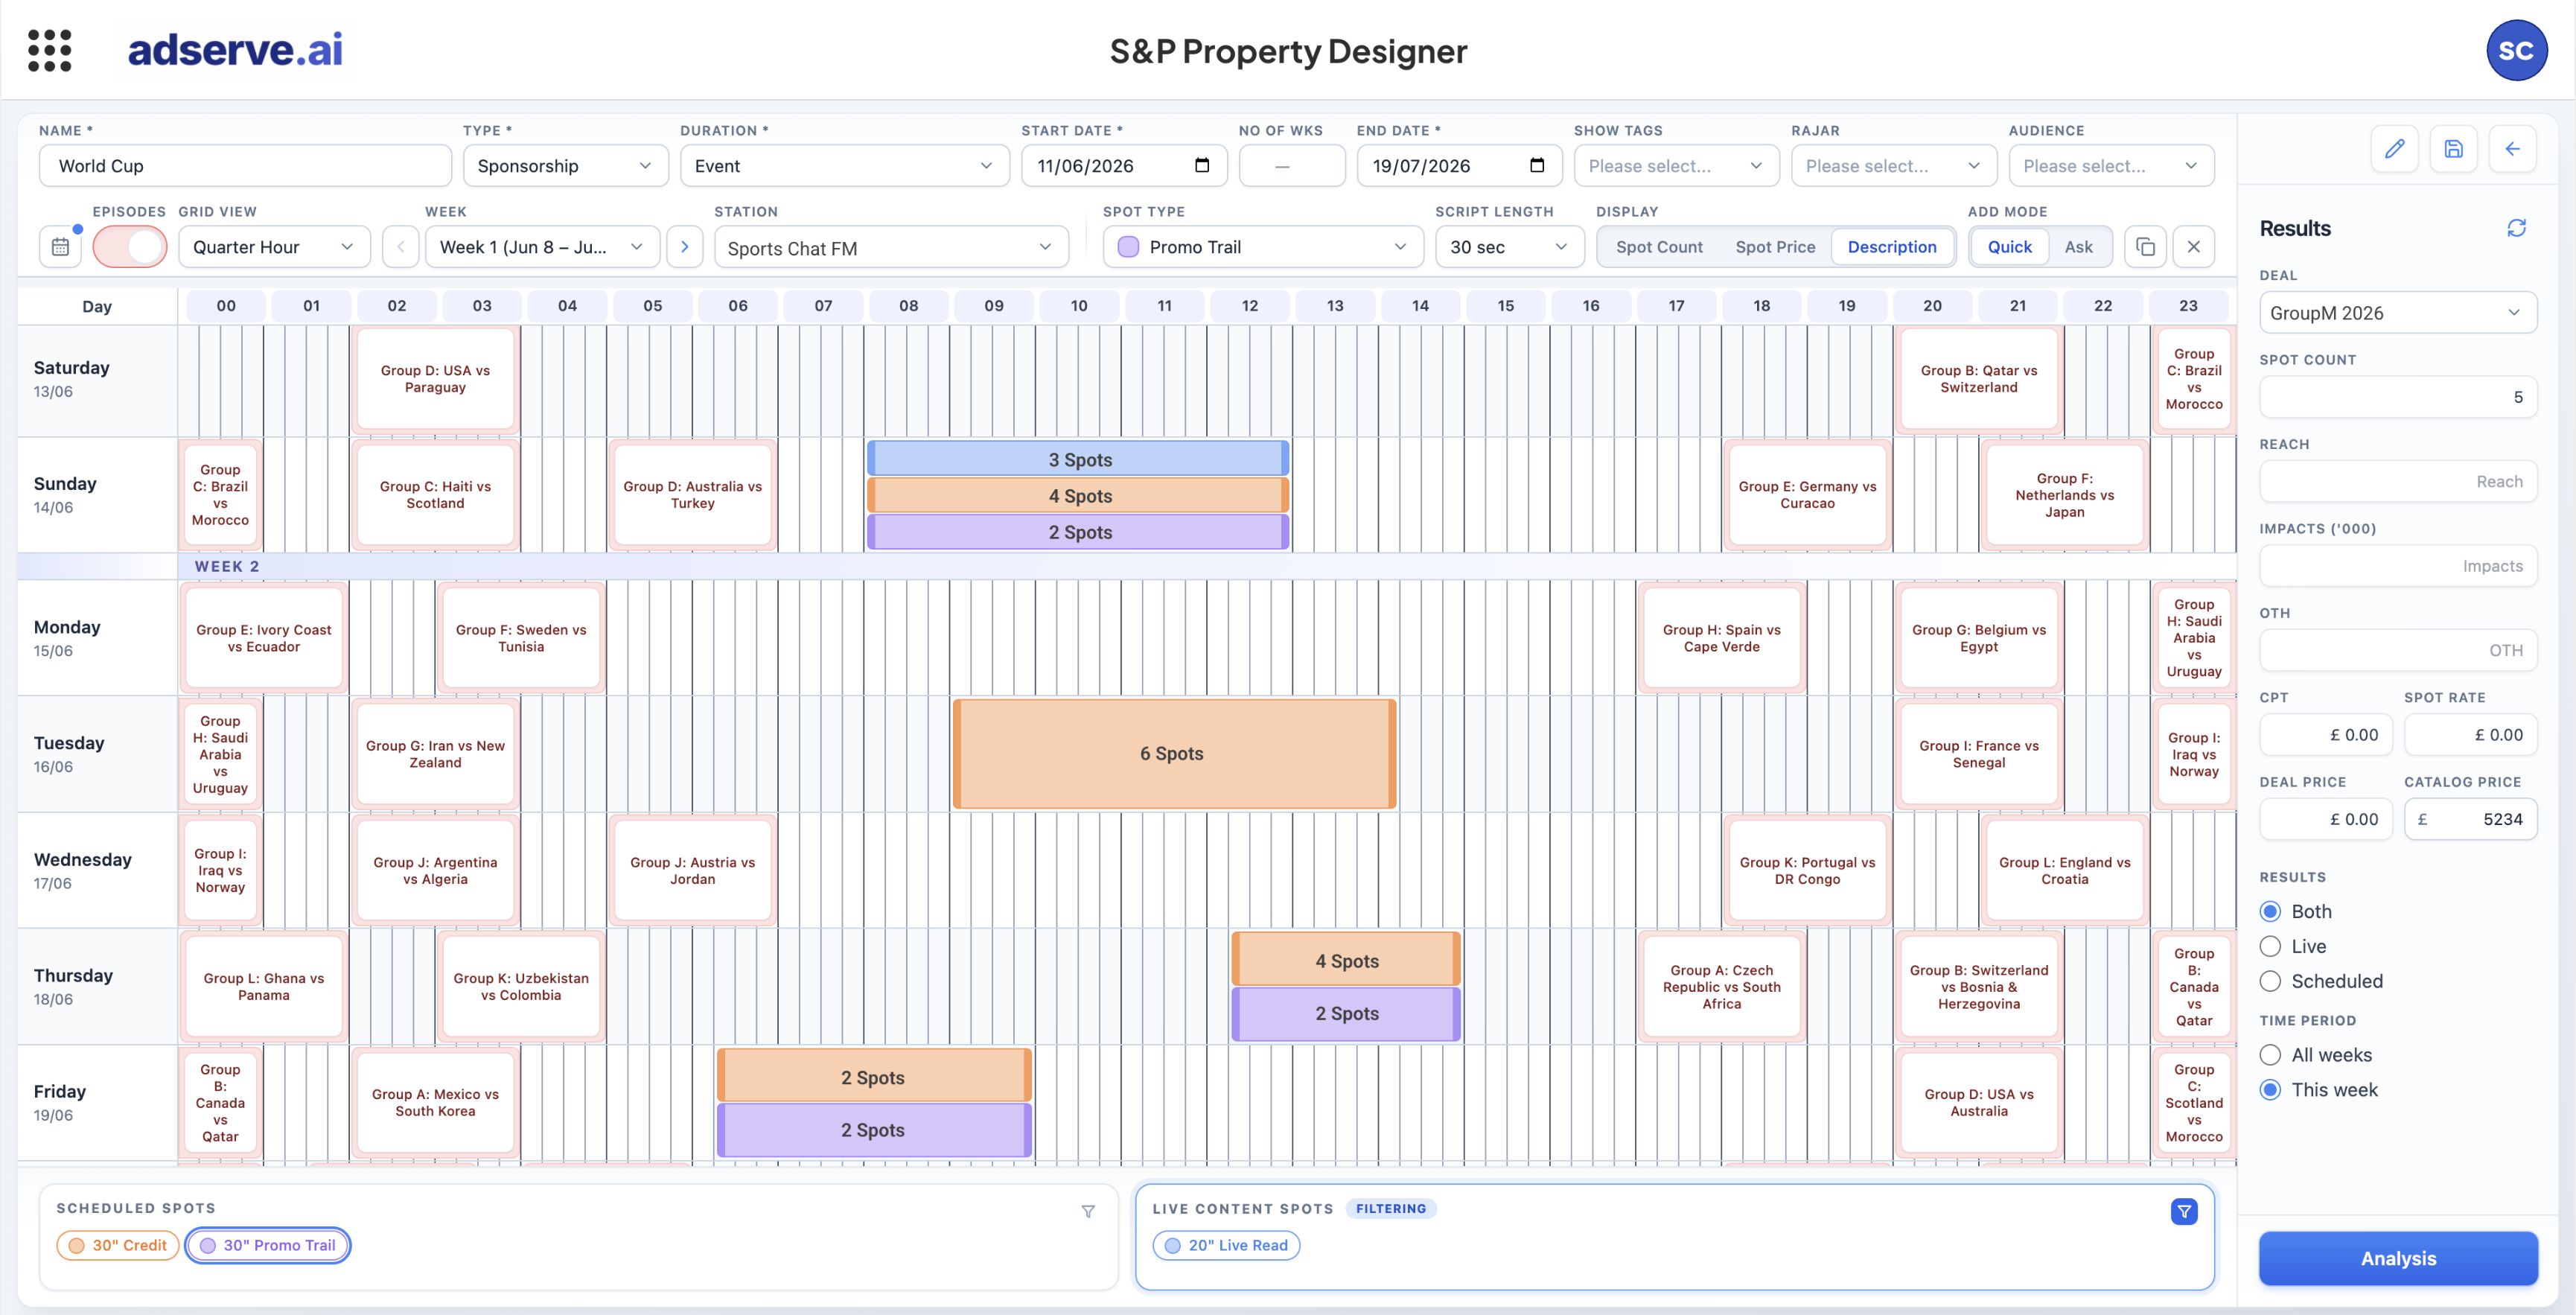This screenshot has height=1315, width=2576.
Task: Open the calendar episodes icon
Action: click(60, 247)
